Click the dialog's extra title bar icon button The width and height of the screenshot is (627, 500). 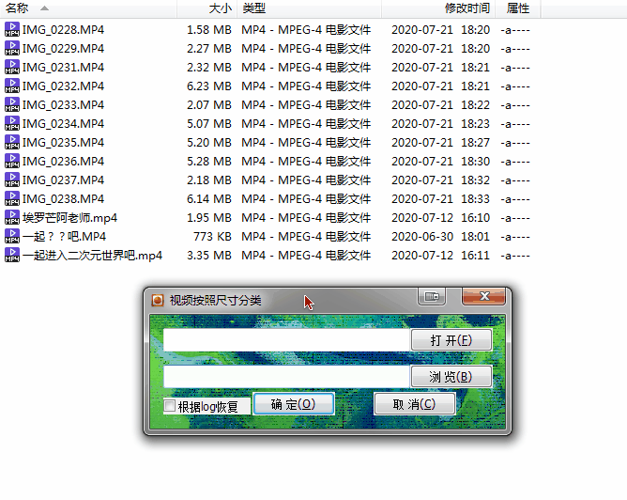coord(432,296)
